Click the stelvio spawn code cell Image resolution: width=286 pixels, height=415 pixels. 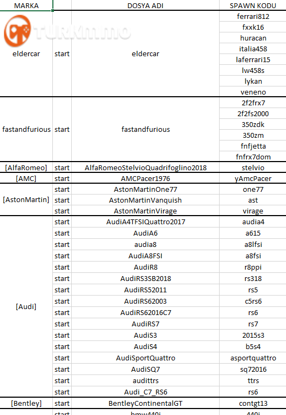coord(253,168)
